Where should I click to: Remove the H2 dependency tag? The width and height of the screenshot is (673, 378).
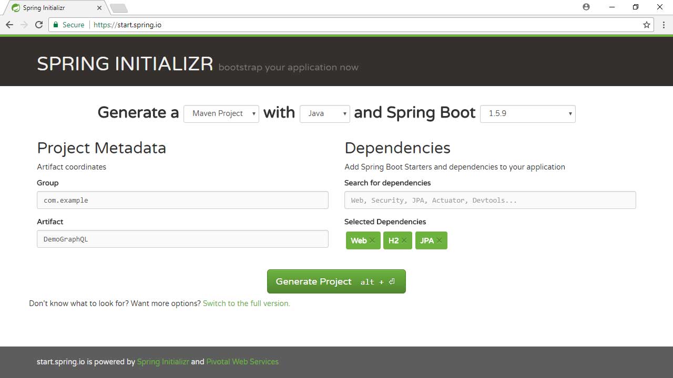404,240
